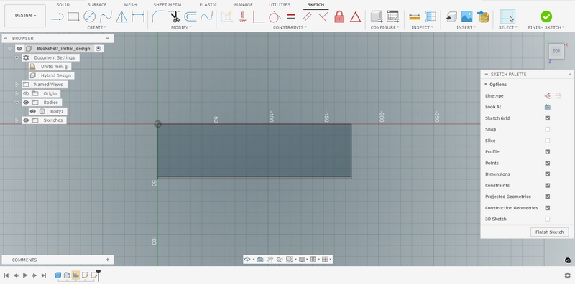Open the Constraints dropdown menu

pyautogui.click(x=290, y=27)
